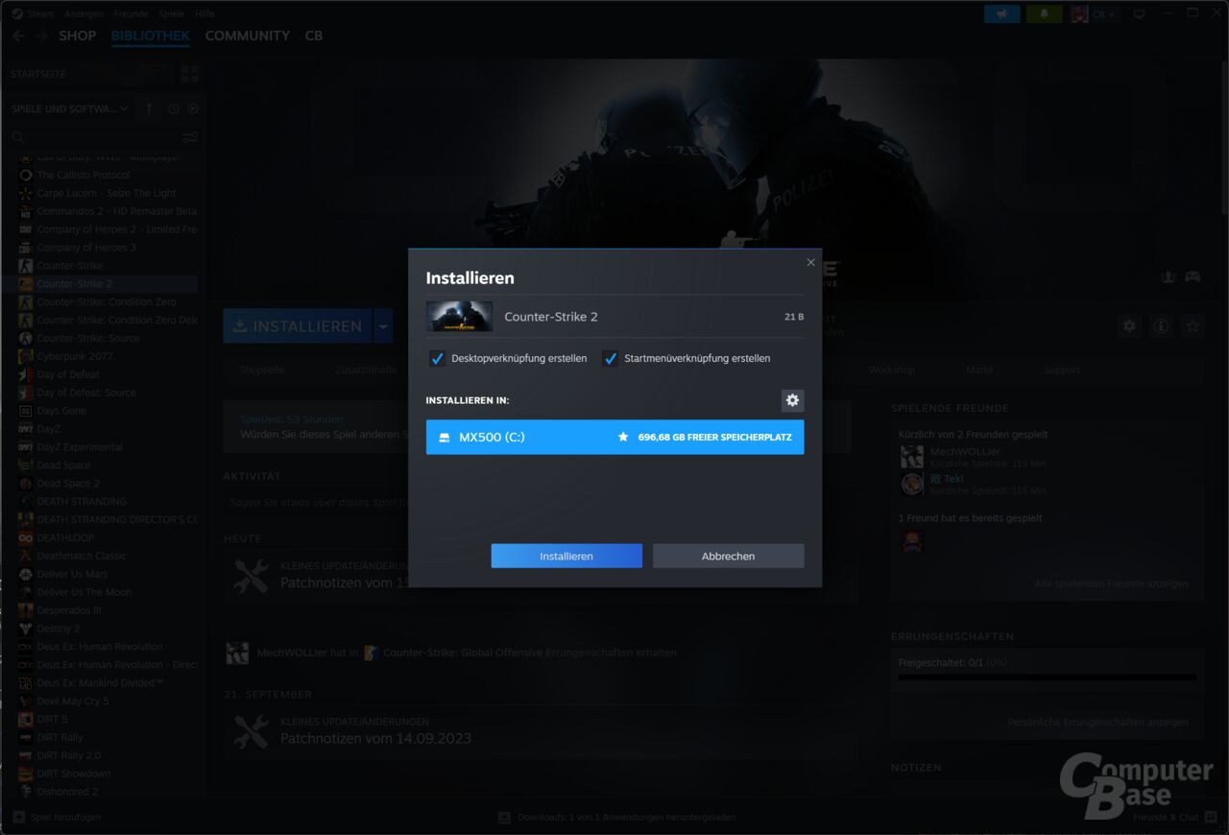
Task: Go forward with the right arrow
Action: point(41,36)
